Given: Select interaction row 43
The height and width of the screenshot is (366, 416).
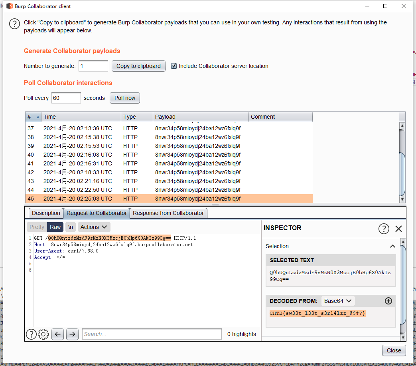Looking at the screenshot, I should (169, 181).
